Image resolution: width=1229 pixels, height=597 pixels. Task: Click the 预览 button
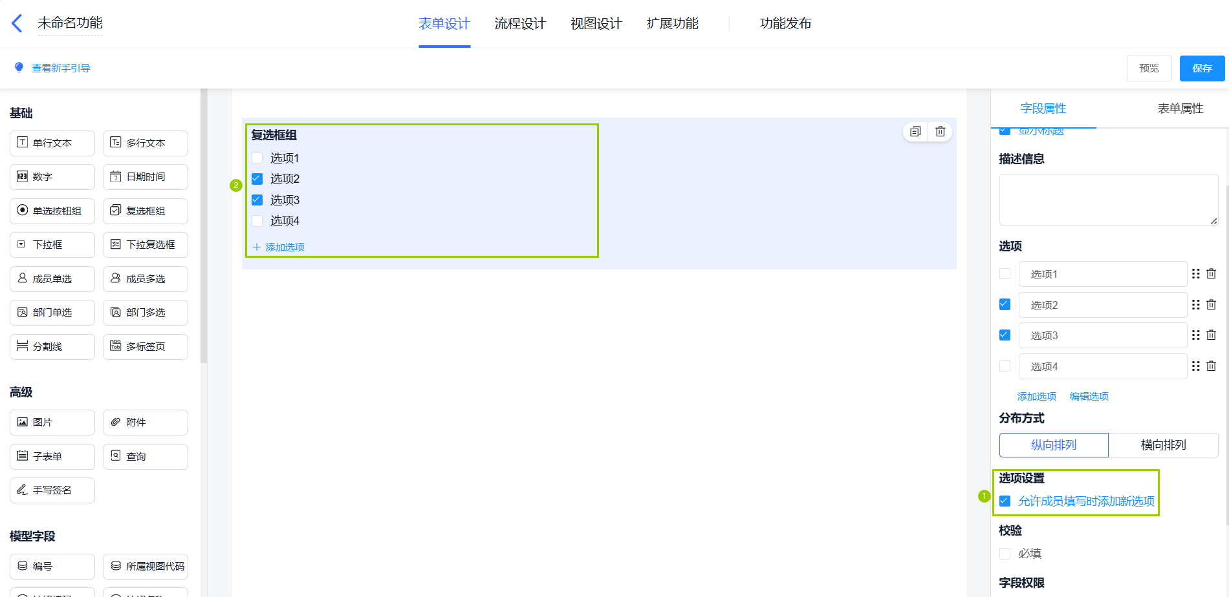[1149, 68]
